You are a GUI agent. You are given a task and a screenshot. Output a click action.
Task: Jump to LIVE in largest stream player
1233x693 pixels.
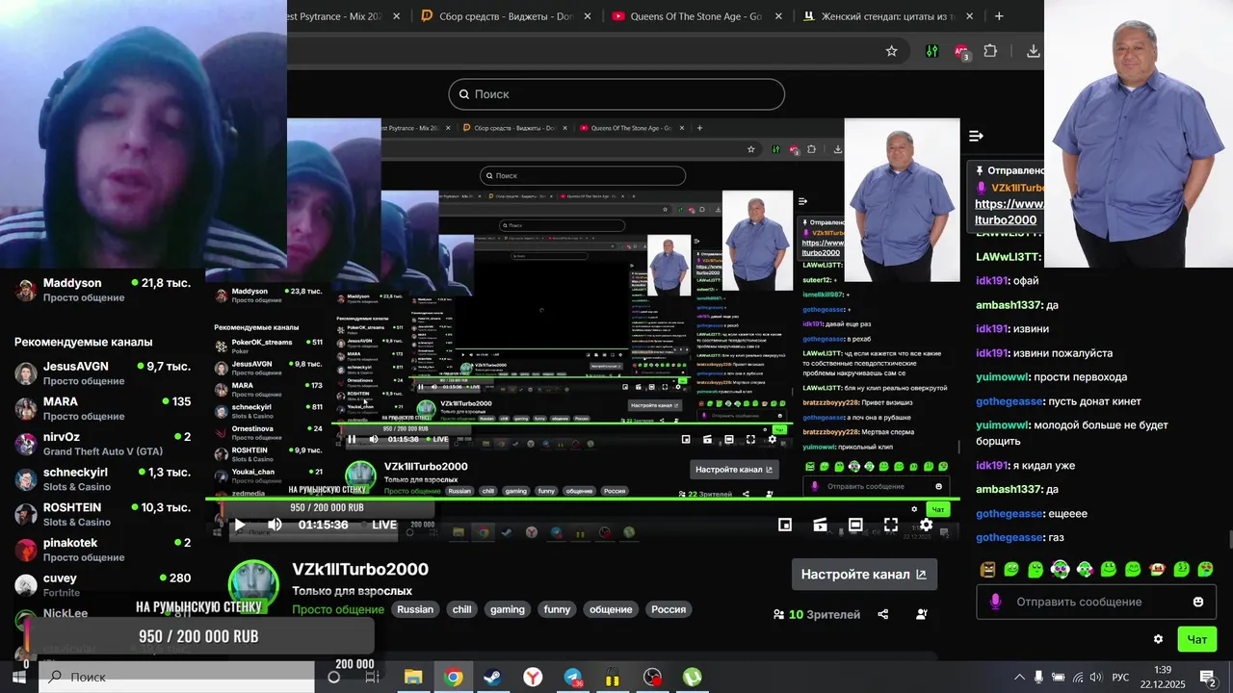(x=384, y=525)
